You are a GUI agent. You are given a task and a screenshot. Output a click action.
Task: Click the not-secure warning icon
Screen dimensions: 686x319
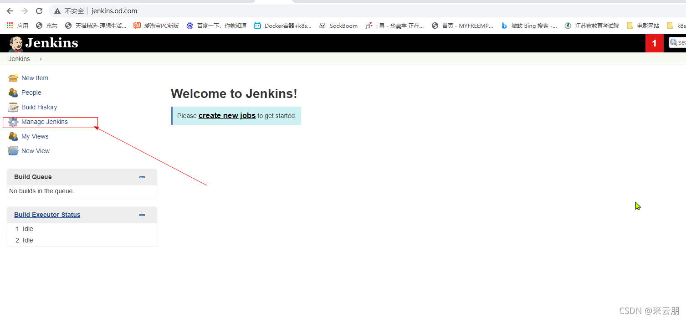click(57, 11)
